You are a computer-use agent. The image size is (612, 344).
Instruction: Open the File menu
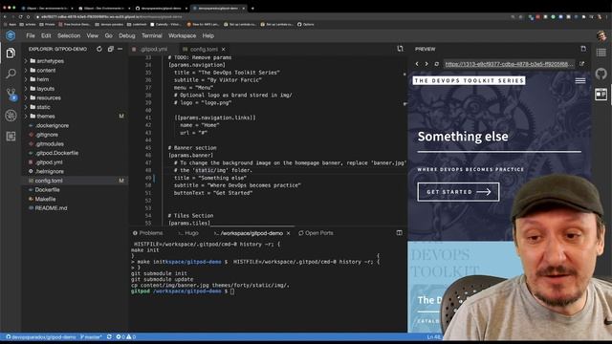click(31, 35)
